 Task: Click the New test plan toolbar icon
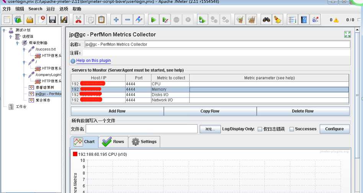7,20
